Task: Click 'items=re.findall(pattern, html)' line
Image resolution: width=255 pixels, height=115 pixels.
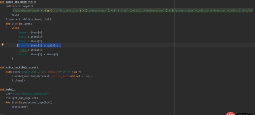Action: [x=28, y=19]
